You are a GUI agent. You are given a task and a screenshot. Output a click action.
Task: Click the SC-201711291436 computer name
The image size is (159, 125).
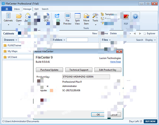coord(71,90)
